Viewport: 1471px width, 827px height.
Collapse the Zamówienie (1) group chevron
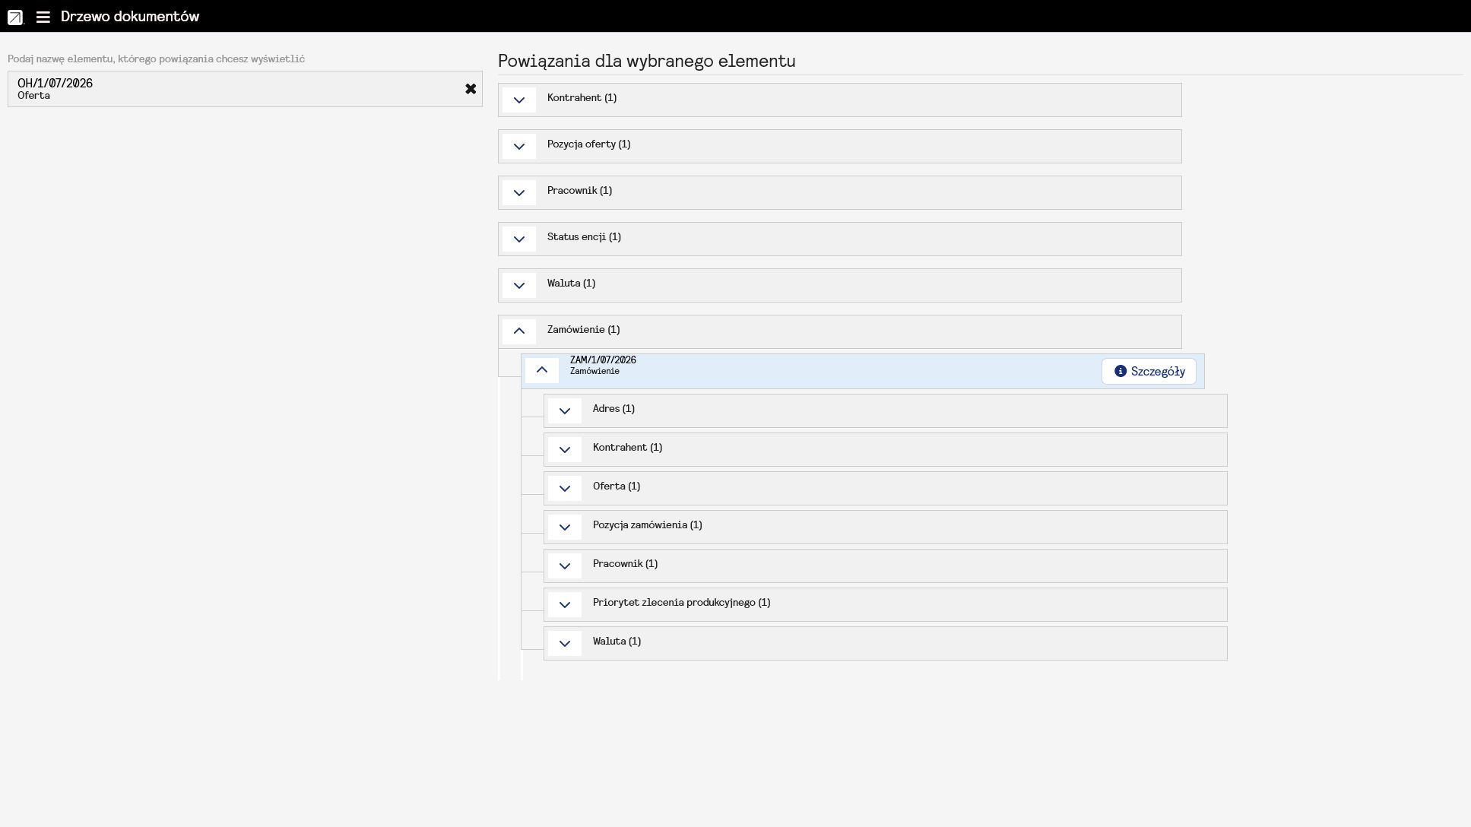tap(519, 331)
